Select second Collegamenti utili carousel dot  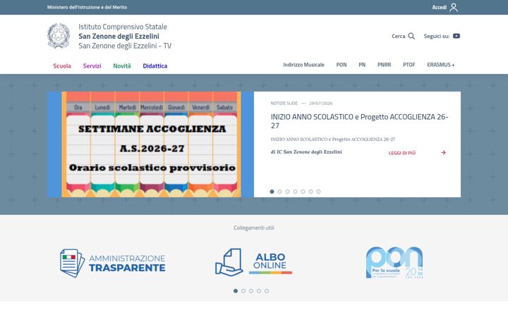pyautogui.click(x=243, y=291)
